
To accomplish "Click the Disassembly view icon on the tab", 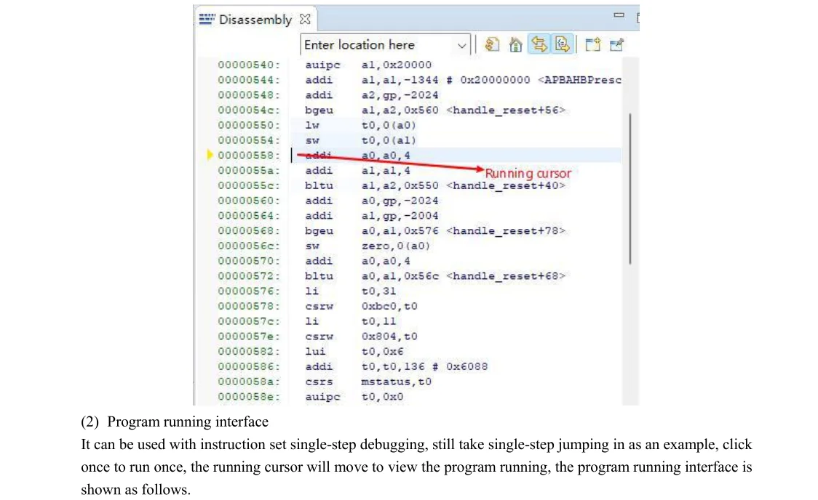I will coord(207,20).
